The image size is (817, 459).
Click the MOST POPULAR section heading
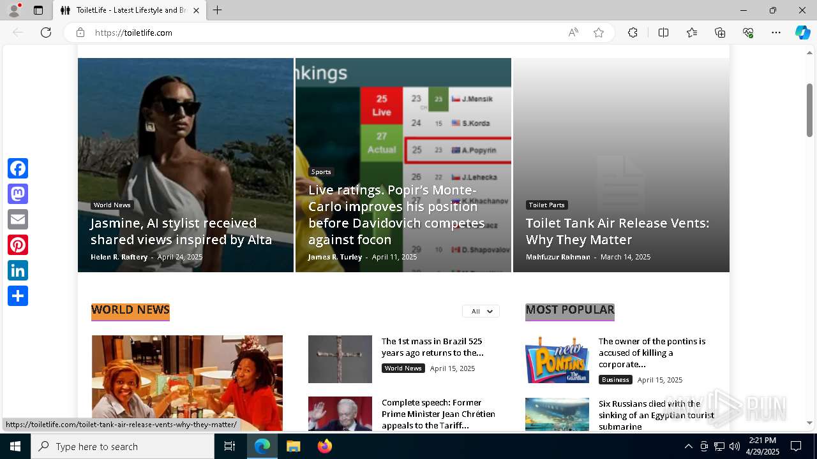[x=570, y=310]
